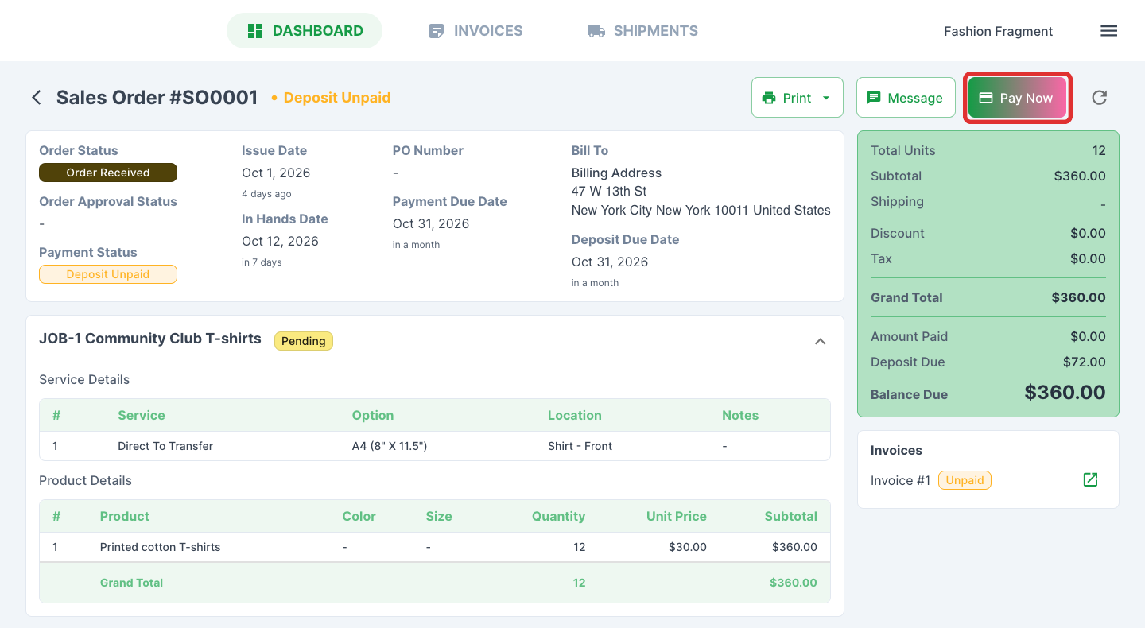1145x628 pixels.
Task: Click the Pending job status badge
Action: [304, 341]
